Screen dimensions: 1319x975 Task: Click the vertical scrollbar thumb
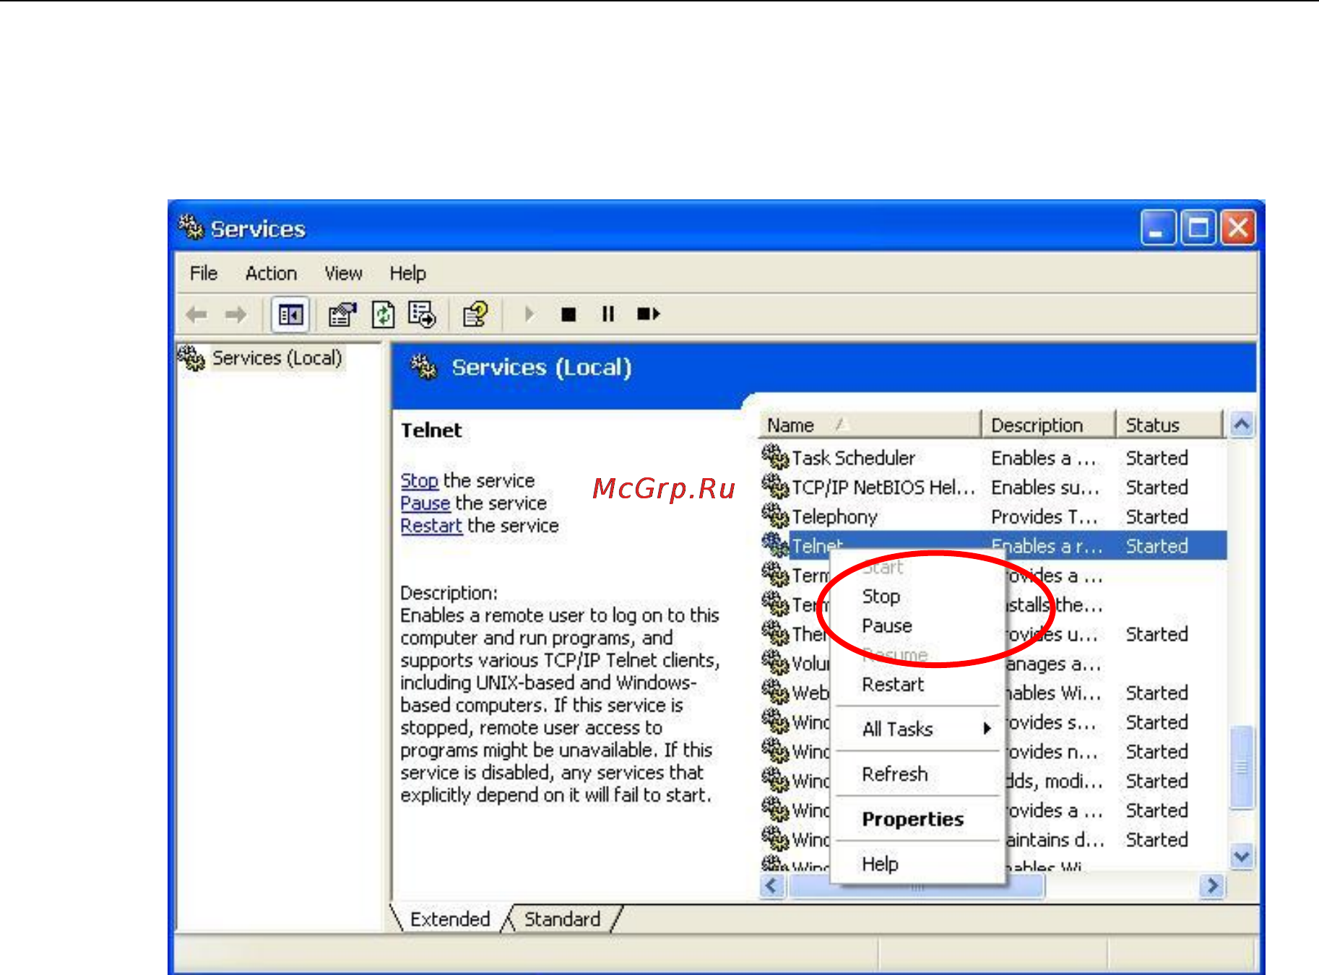coord(1242,768)
